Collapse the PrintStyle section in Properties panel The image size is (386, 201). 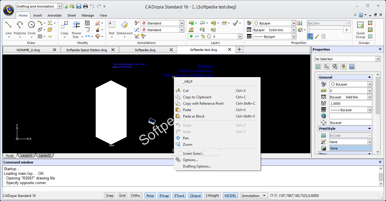370,129
